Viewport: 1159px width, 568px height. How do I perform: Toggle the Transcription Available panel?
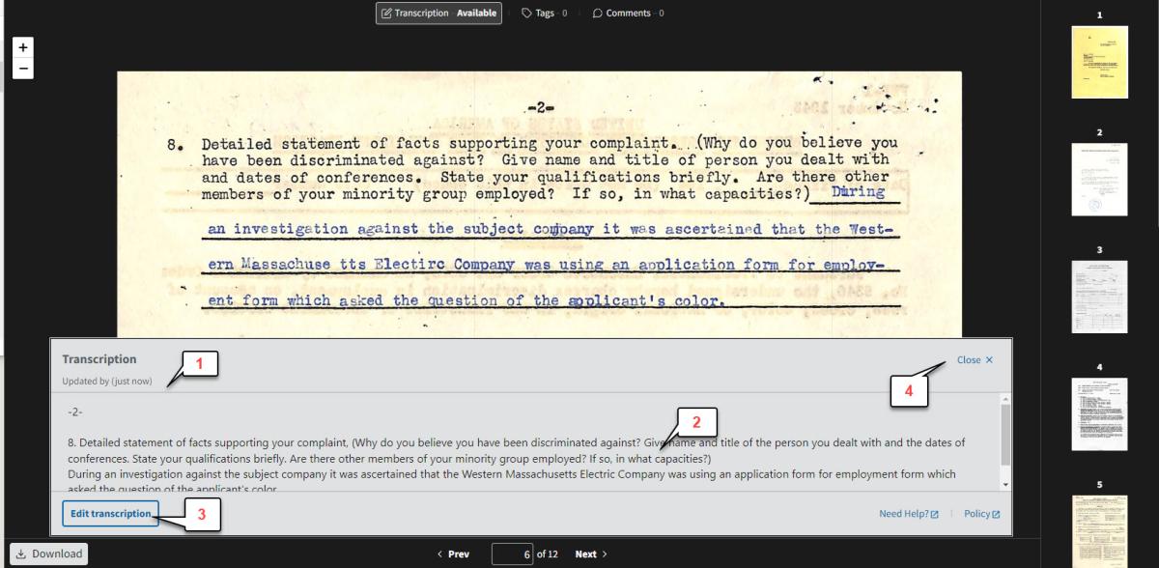click(438, 14)
